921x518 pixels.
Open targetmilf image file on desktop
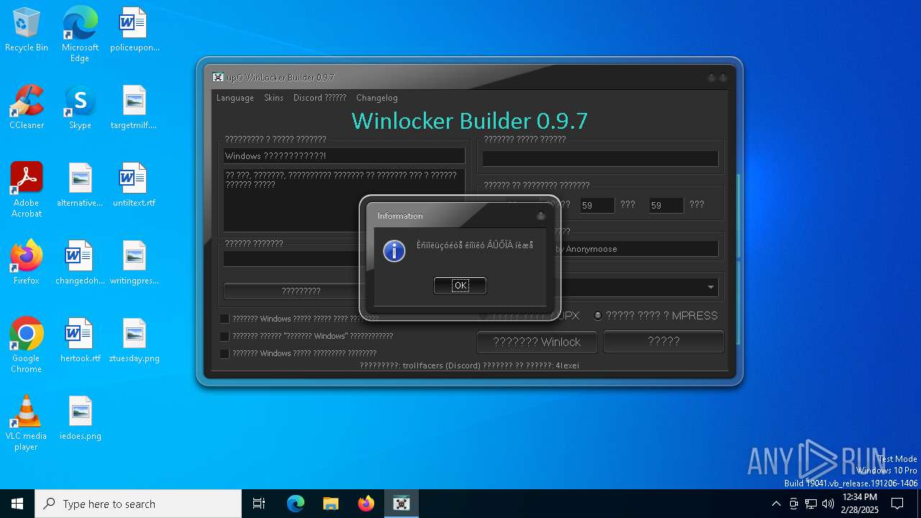pyautogui.click(x=135, y=108)
